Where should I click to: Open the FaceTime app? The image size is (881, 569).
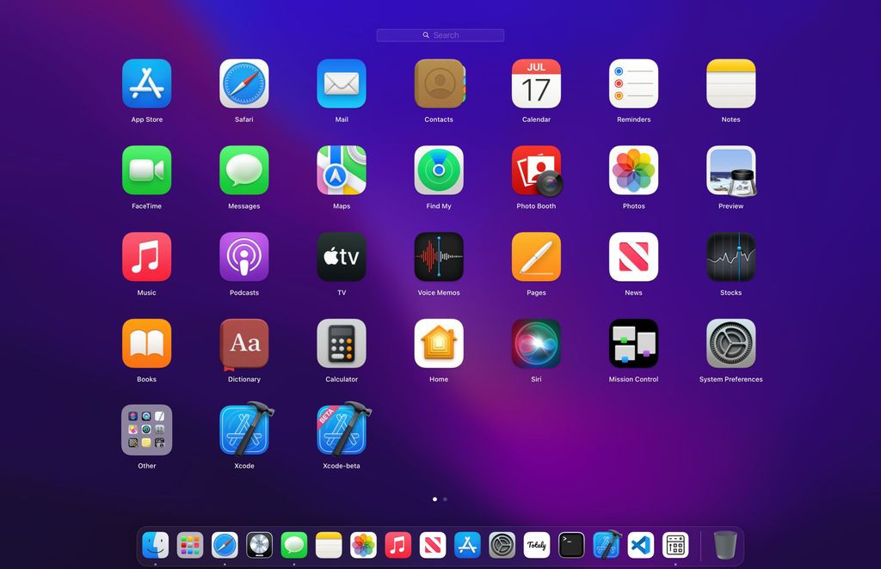pyautogui.click(x=147, y=170)
